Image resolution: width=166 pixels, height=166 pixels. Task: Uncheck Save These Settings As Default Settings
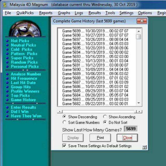tap(64, 146)
